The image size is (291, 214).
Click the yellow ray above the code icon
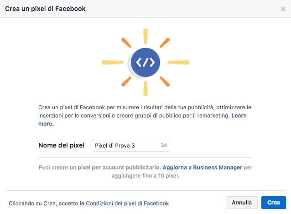[145, 36]
